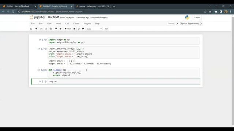Open the Cell menu
This screenshot has height=131, width=234.
point(67,23)
